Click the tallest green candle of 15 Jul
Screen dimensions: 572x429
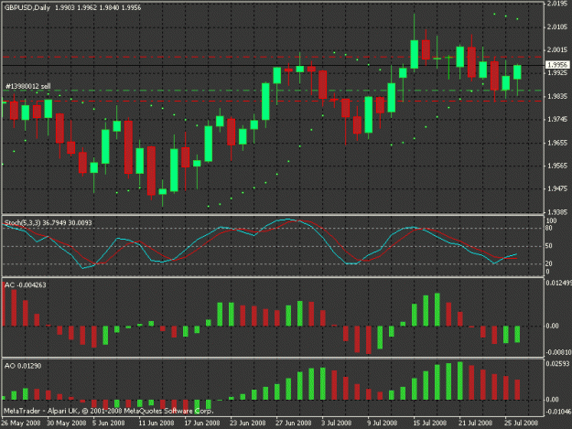coord(414,54)
